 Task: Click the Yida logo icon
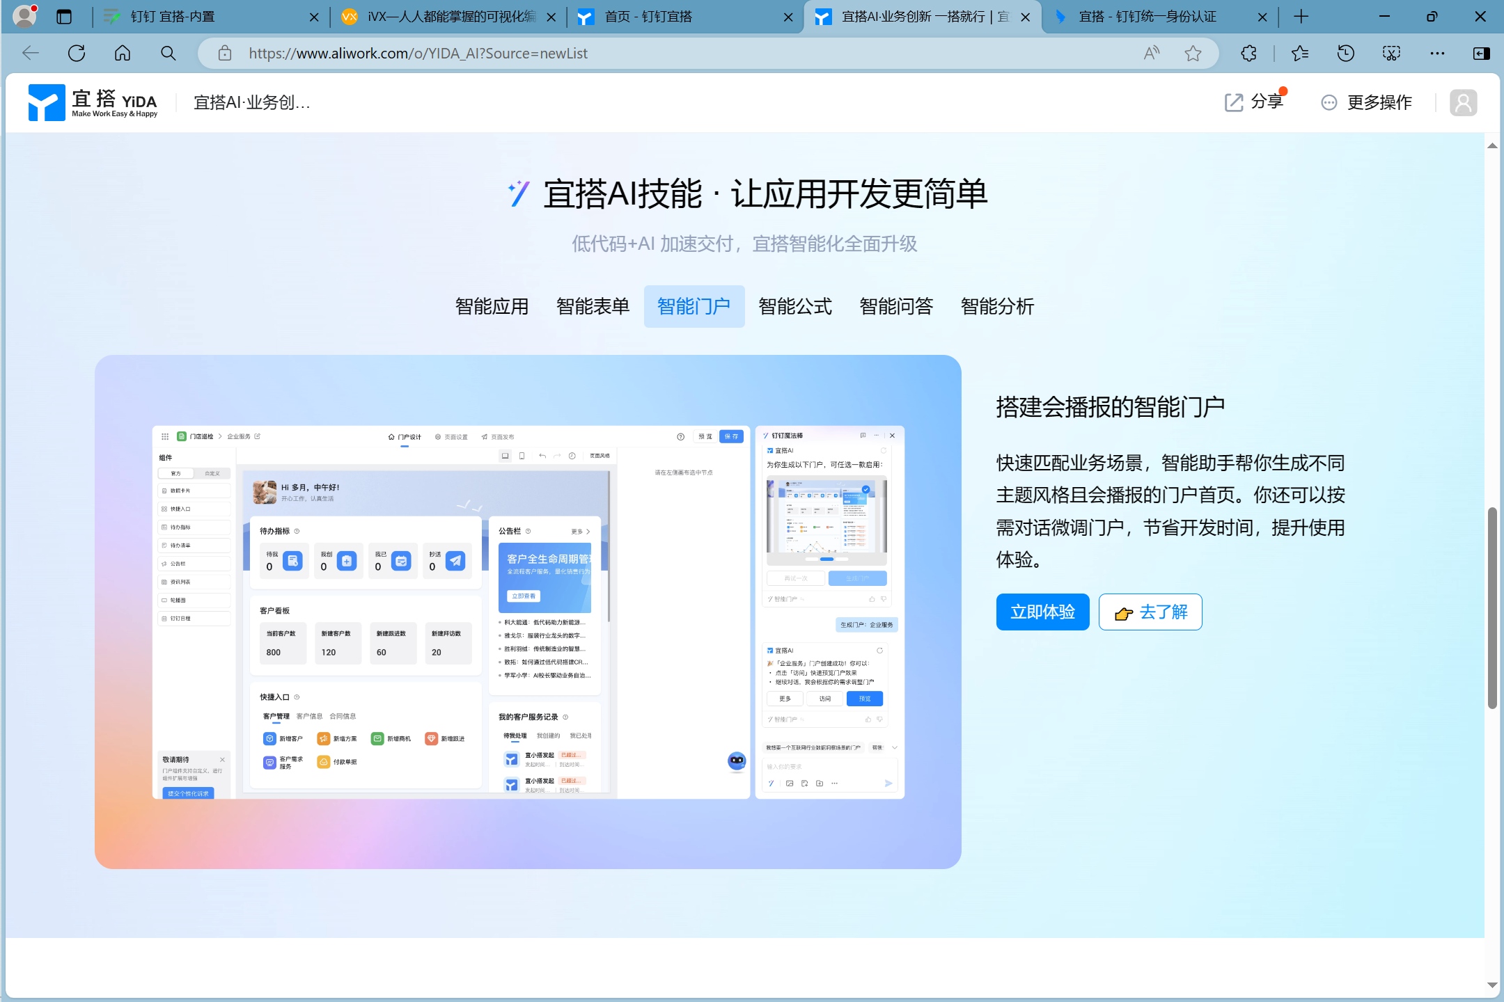click(x=46, y=102)
